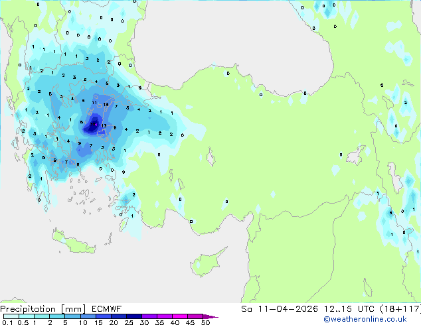Click the 15–20 mm legend swatch
Viewport: 421px width, 325px height.
pyautogui.click(x=103, y=316)
